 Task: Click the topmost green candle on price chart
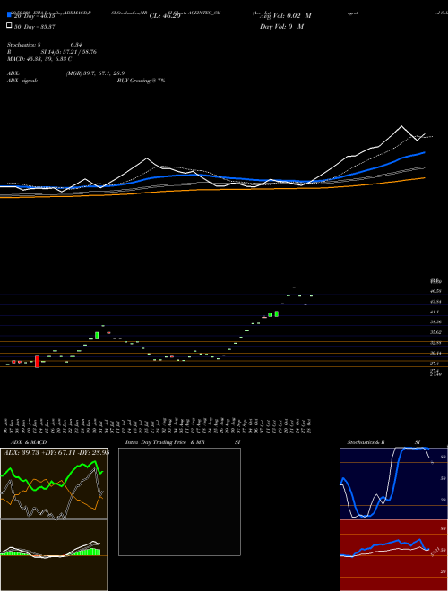click(294, 287)
